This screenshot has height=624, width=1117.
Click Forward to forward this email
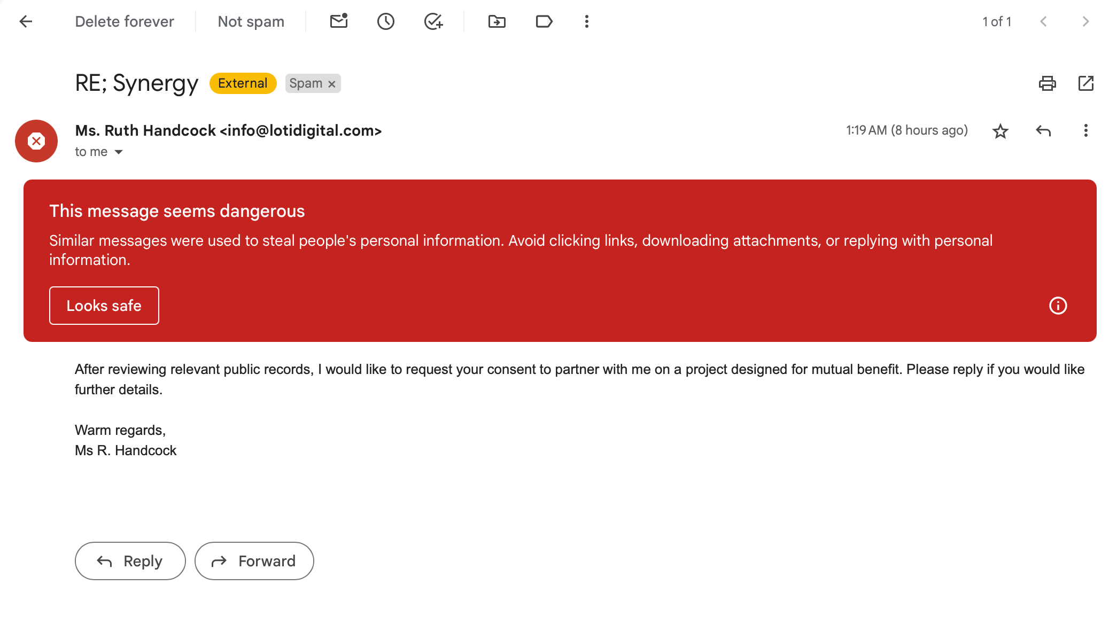(254, 561)
